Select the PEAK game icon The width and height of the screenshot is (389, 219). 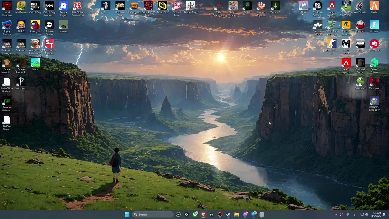click(304, 8)
